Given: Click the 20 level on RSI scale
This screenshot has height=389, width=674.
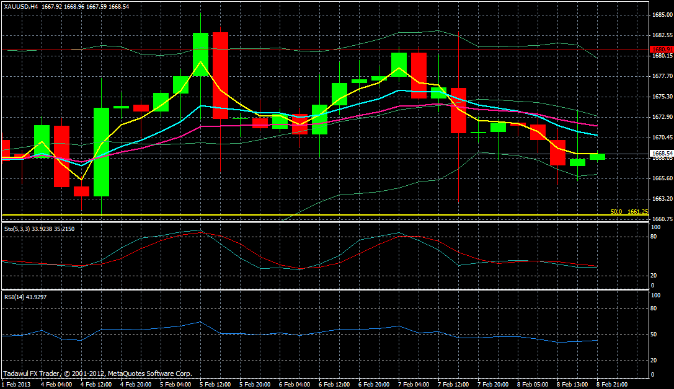Looking at the screenshot, I should coord(655,361).
